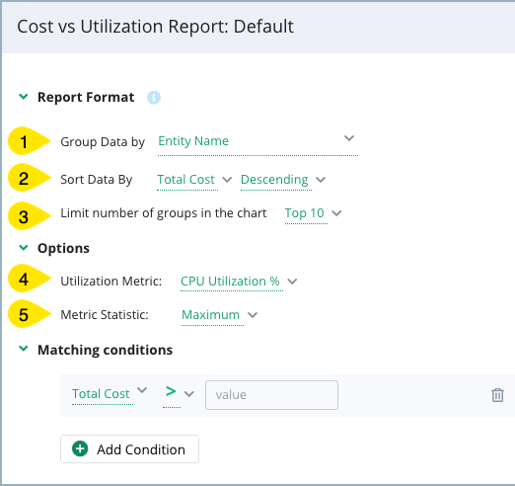Open the condition's Total Cost field dropdown
The height and width of the screenshot is (486, 515).
[110, 393]
